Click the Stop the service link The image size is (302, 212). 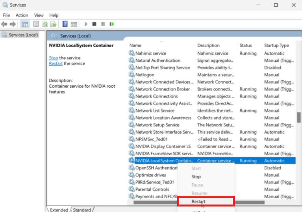pyautogui.click(x=53, y=58)
